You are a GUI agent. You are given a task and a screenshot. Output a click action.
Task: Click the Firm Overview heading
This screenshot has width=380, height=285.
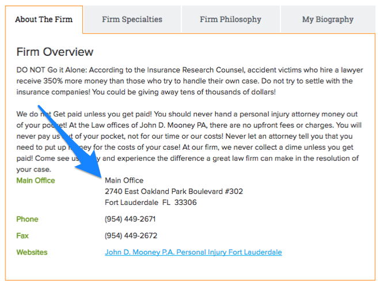[55, 52]
